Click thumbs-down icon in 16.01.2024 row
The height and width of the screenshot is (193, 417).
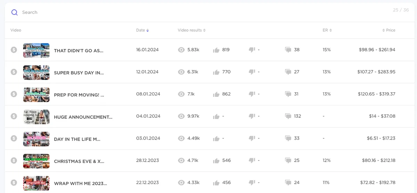[x=252, y=50]
